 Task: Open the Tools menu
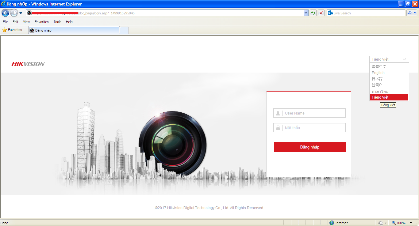point(57,22)
